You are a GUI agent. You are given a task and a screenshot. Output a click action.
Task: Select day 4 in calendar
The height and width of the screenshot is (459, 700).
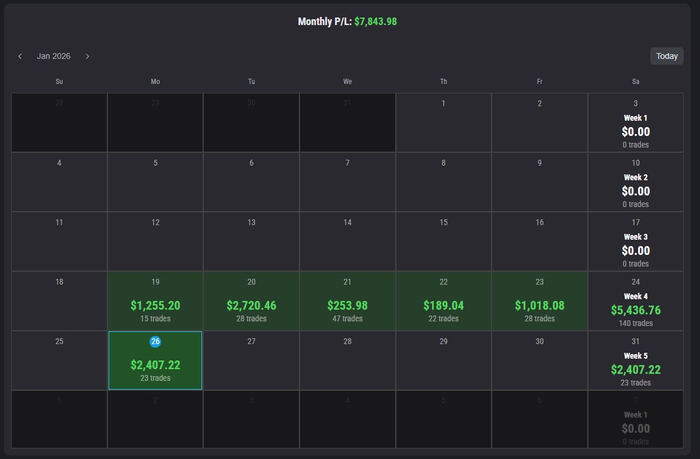pos(60,182)
